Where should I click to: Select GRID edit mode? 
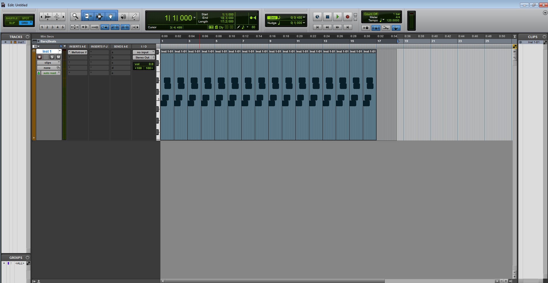[x=26, y=23]
